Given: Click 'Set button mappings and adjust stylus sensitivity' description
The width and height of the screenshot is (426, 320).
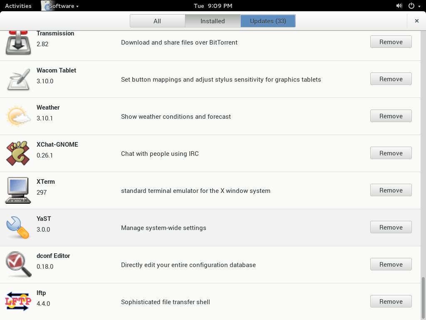Looking at the screenshot, I should pos(221,80).
